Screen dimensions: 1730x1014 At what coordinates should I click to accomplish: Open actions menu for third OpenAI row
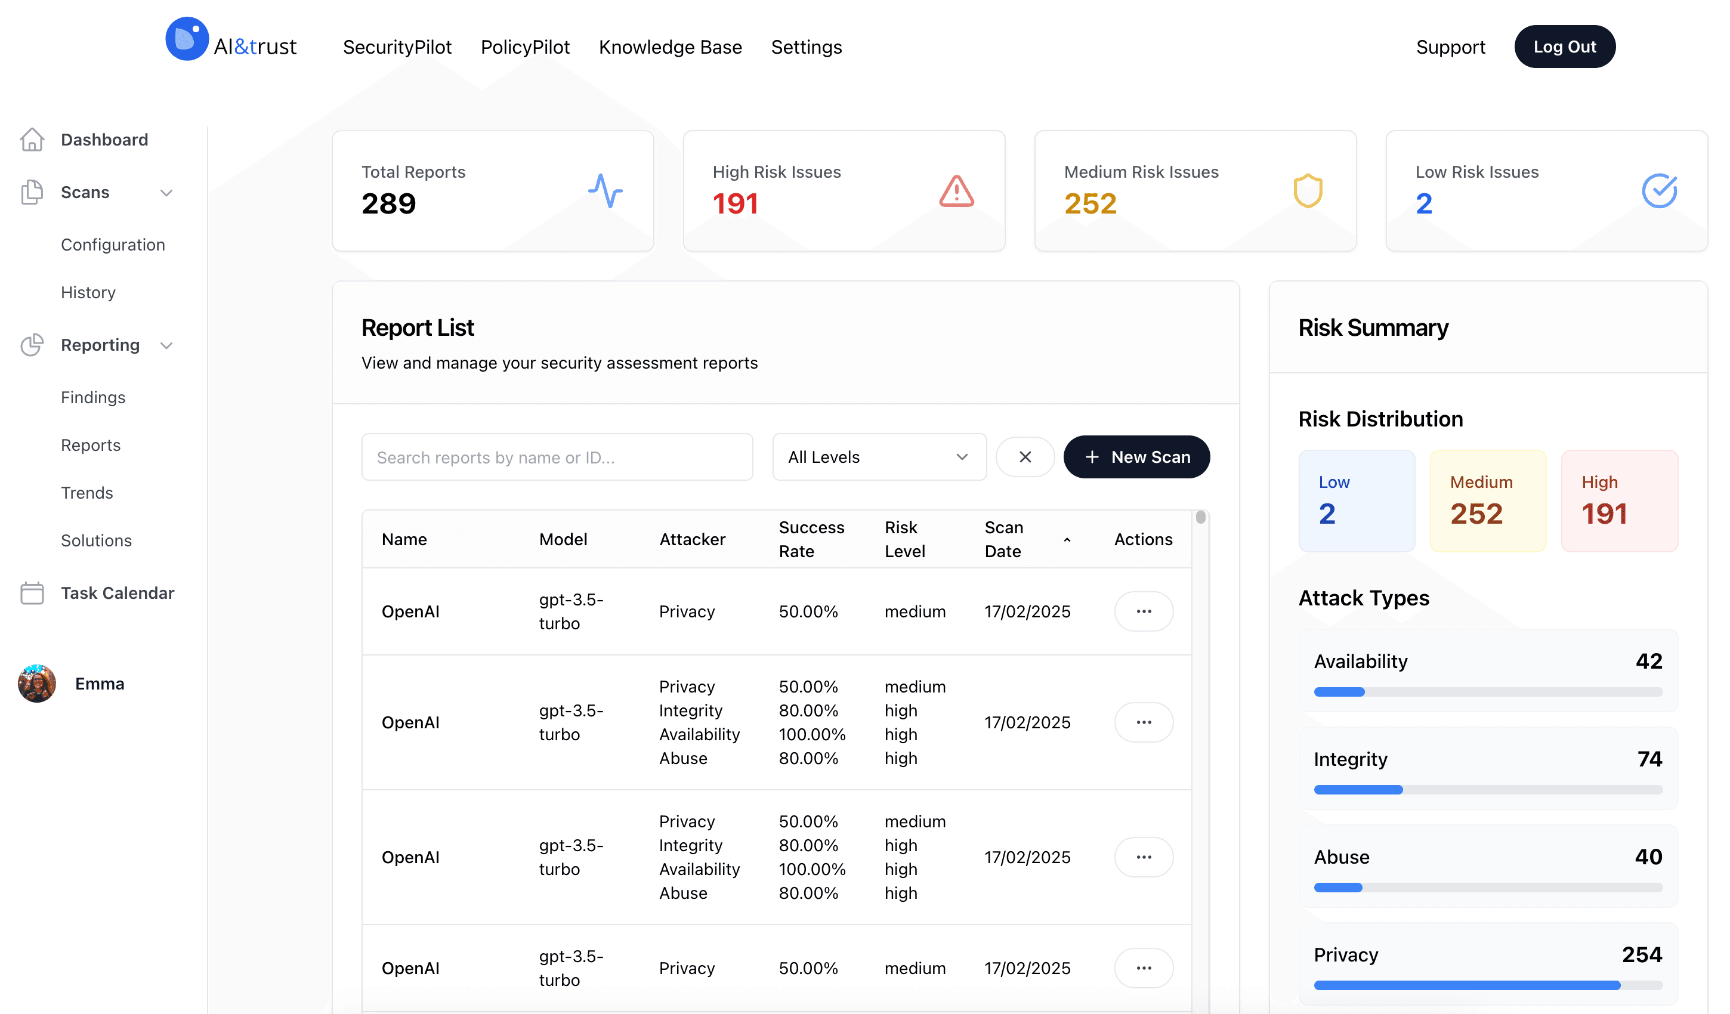(x=1144, y=858)
